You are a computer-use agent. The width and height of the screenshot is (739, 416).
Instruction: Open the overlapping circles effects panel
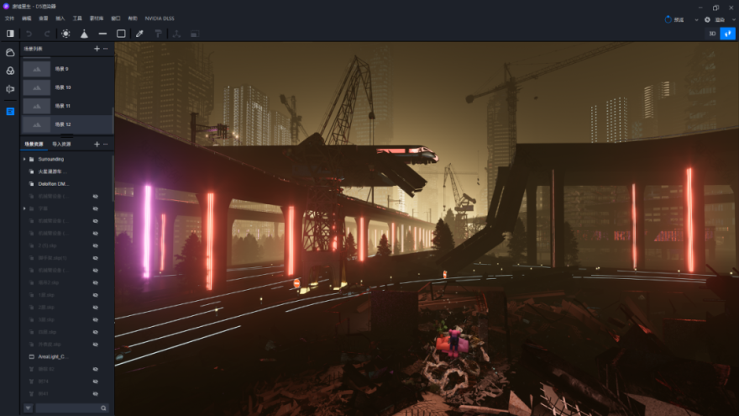pyautogui.click(x=10, y=71)
